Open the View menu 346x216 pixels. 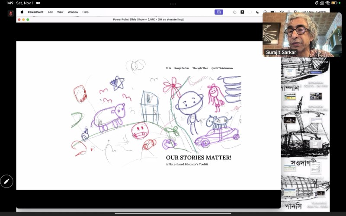coord(60,12)
